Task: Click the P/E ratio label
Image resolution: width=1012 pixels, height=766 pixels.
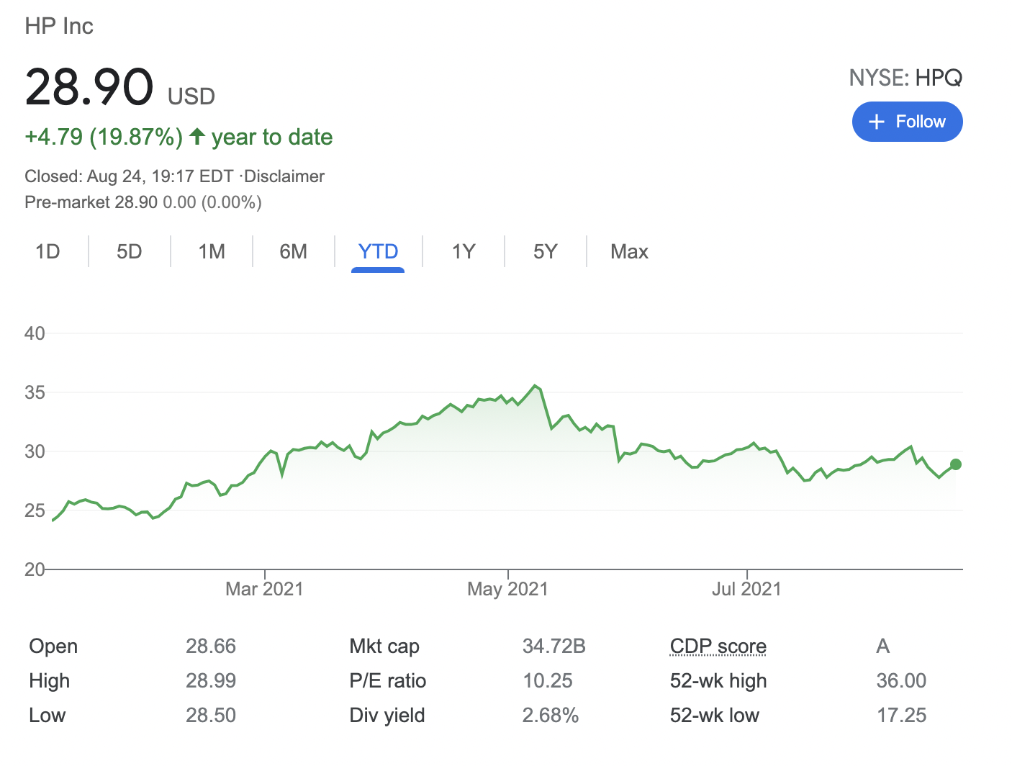Action: [388, 681]
